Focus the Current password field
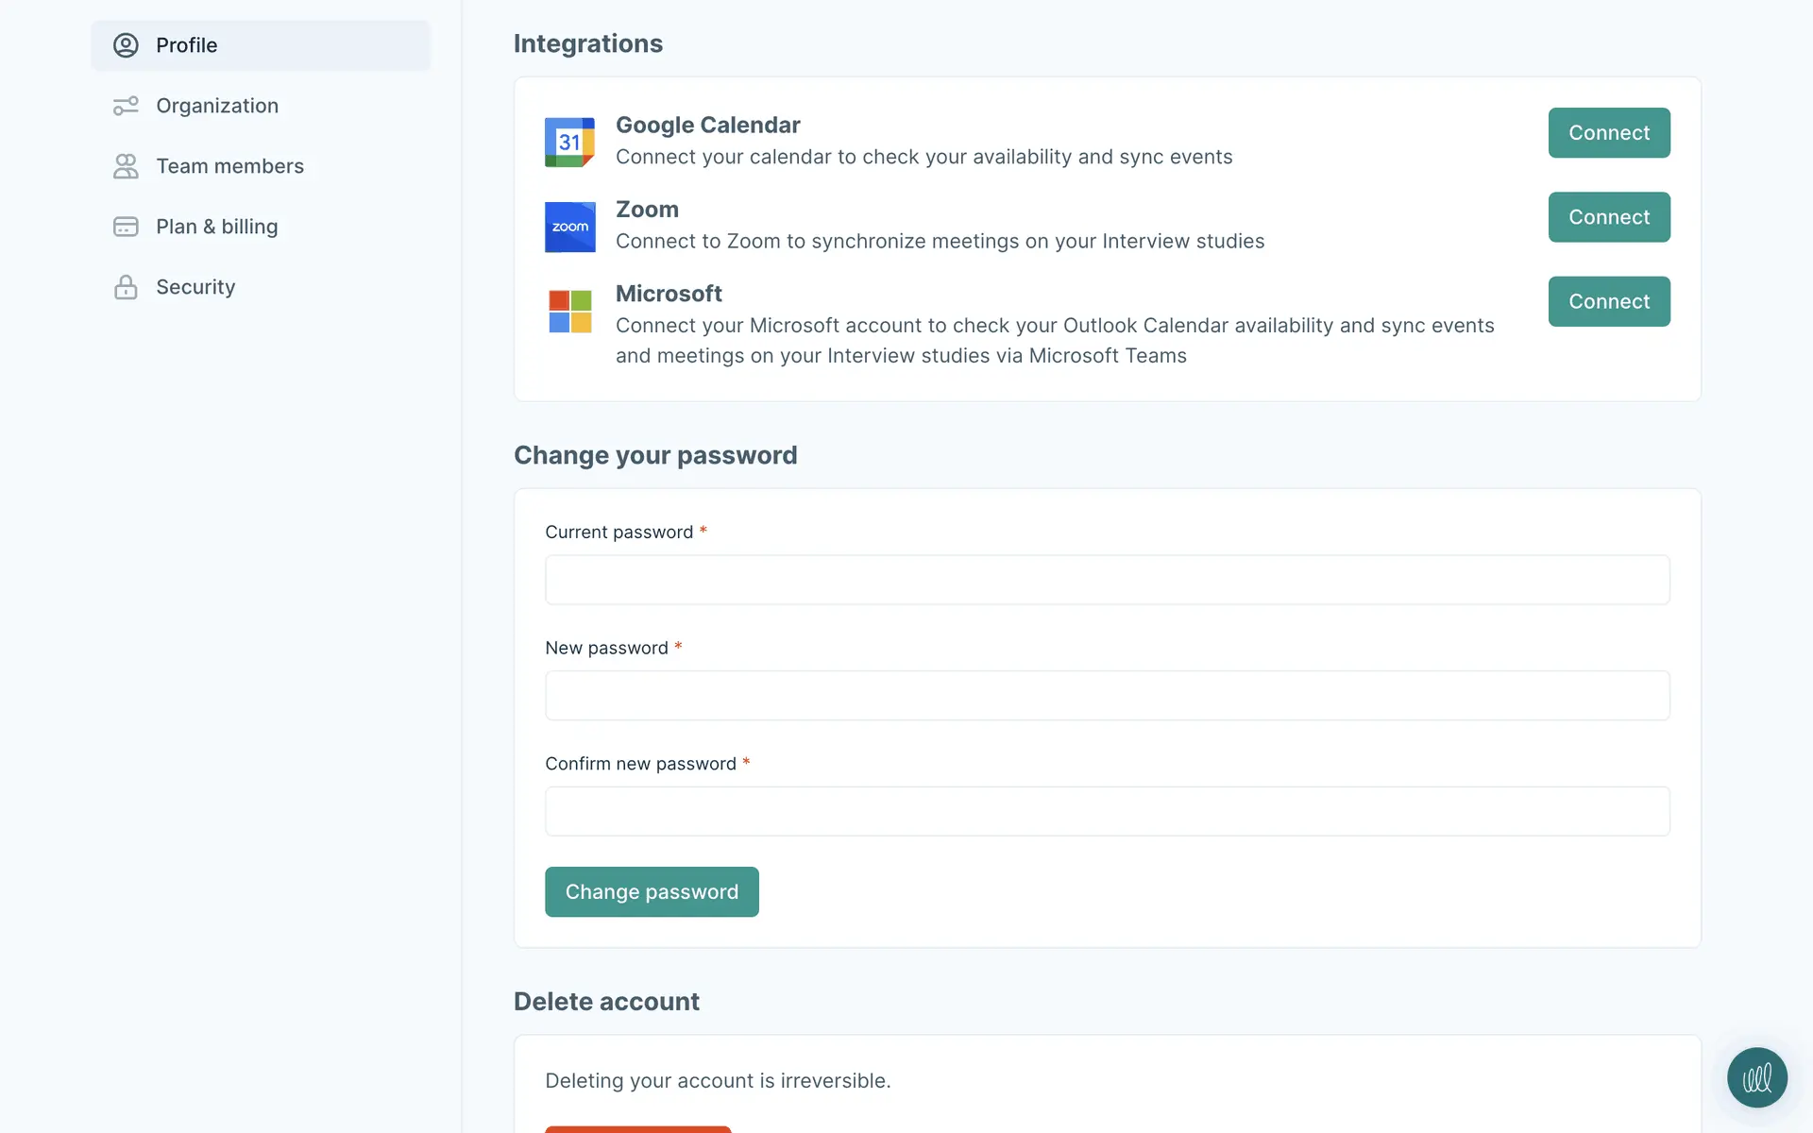Image resolution: width=1813 pixels, height=1133 pixels. point(1107,580)
